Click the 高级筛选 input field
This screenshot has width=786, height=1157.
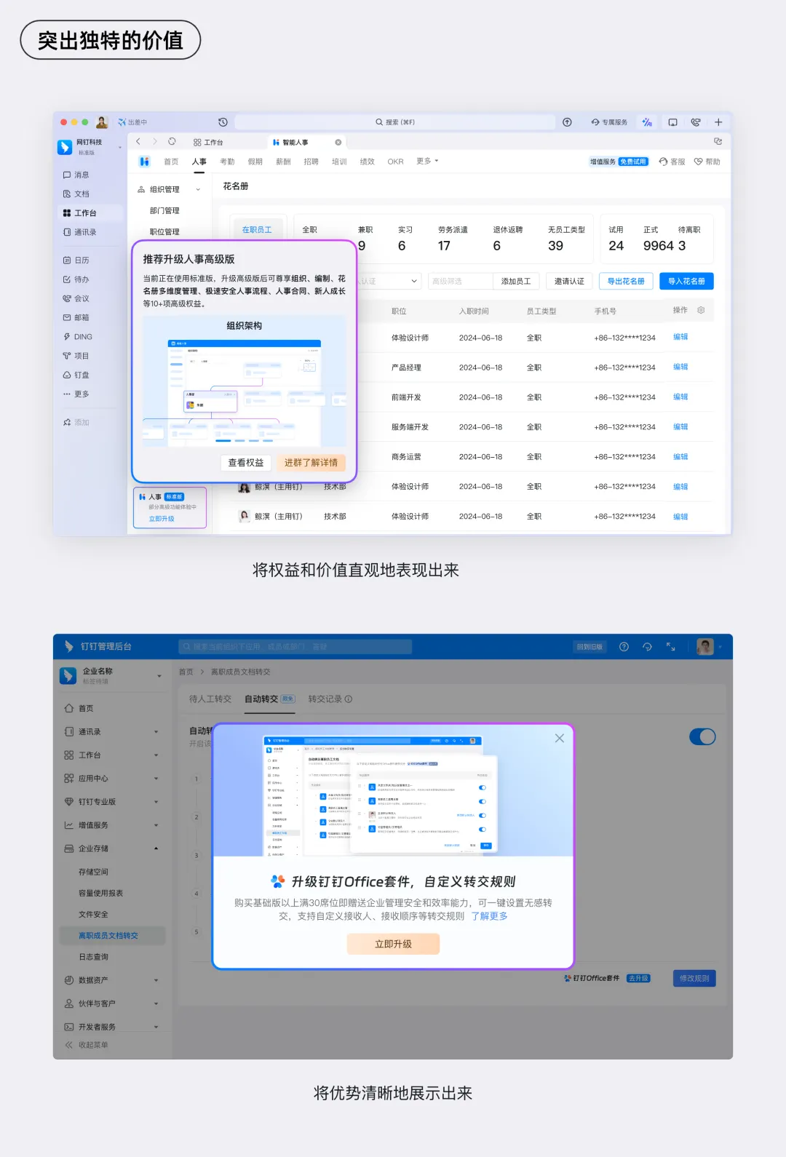(460, 281)
